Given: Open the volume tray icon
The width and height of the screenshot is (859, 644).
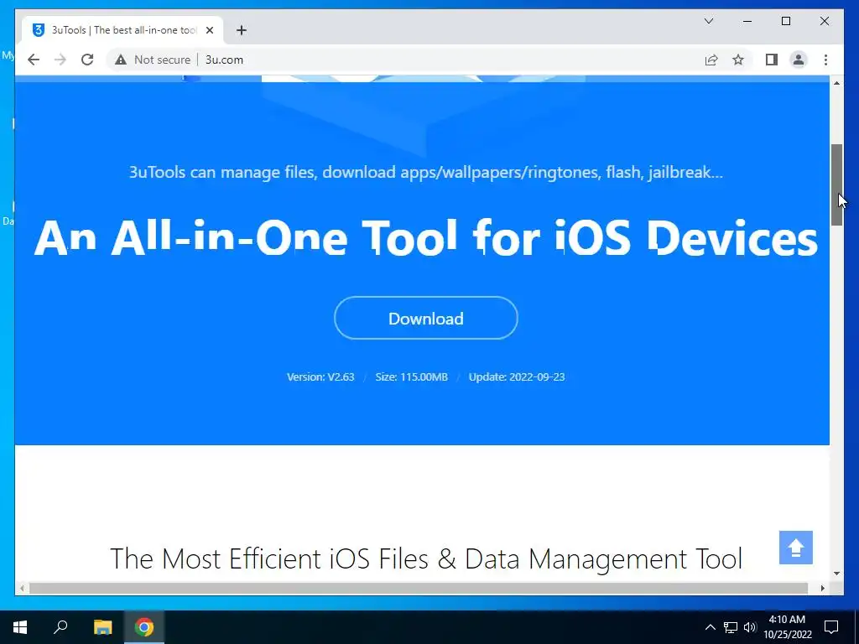Looking at the screenshot, I should pyautogui.click(x=750, y=627).
